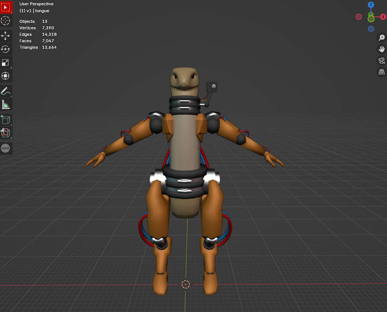Select the Select Box tool
Screen dimensions: 387x312
6,7
